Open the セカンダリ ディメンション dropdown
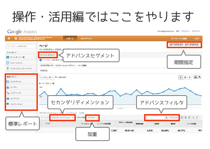The height and width of the screenshot is (149, 210). [62, 118]
